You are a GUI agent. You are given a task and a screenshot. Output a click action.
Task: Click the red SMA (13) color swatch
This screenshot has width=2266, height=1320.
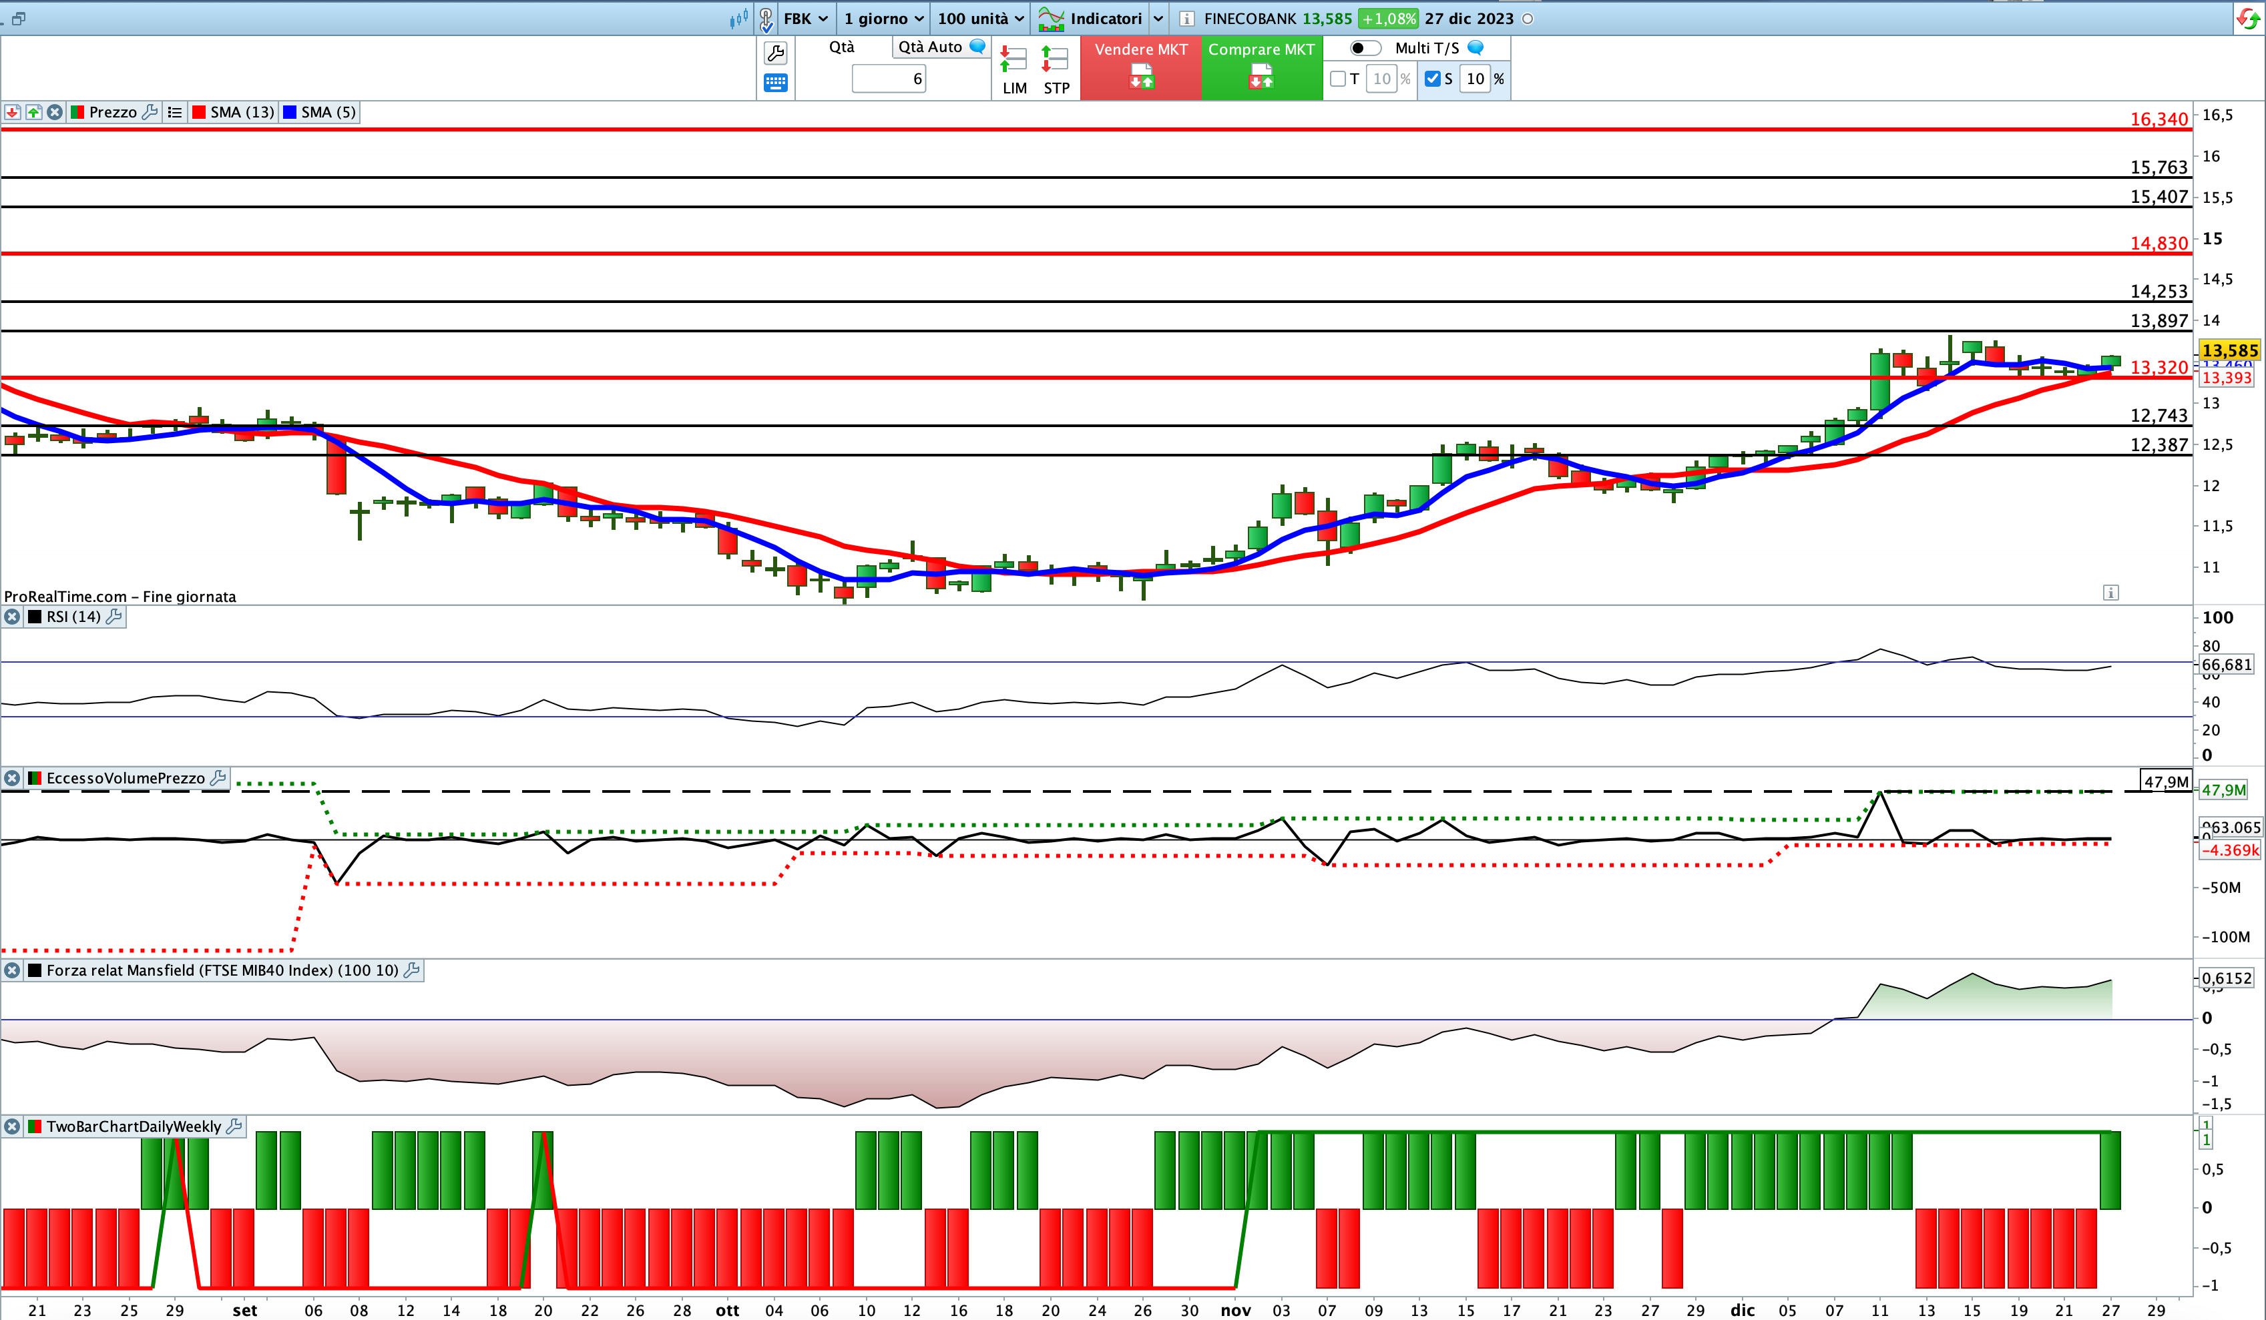(x=199, y=112)
